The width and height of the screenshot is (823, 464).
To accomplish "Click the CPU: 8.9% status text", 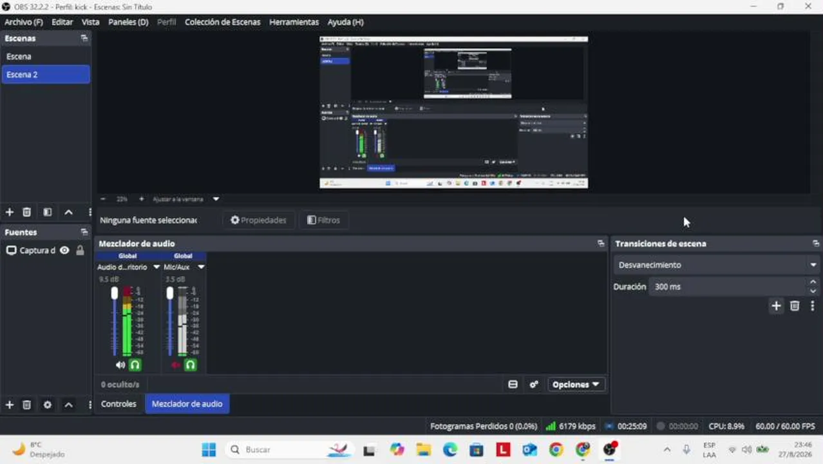I will coord(726,427).
